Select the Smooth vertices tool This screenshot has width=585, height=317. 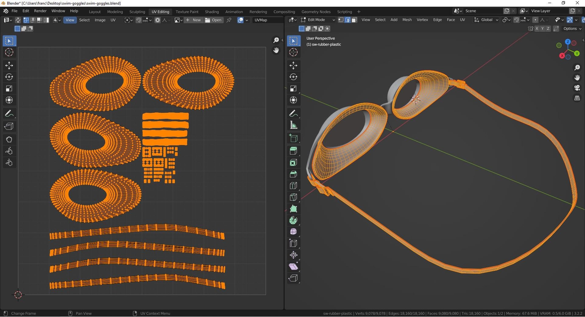pos(293,232)
